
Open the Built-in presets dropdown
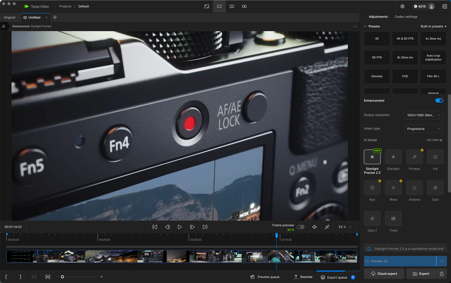click(433, 26)
